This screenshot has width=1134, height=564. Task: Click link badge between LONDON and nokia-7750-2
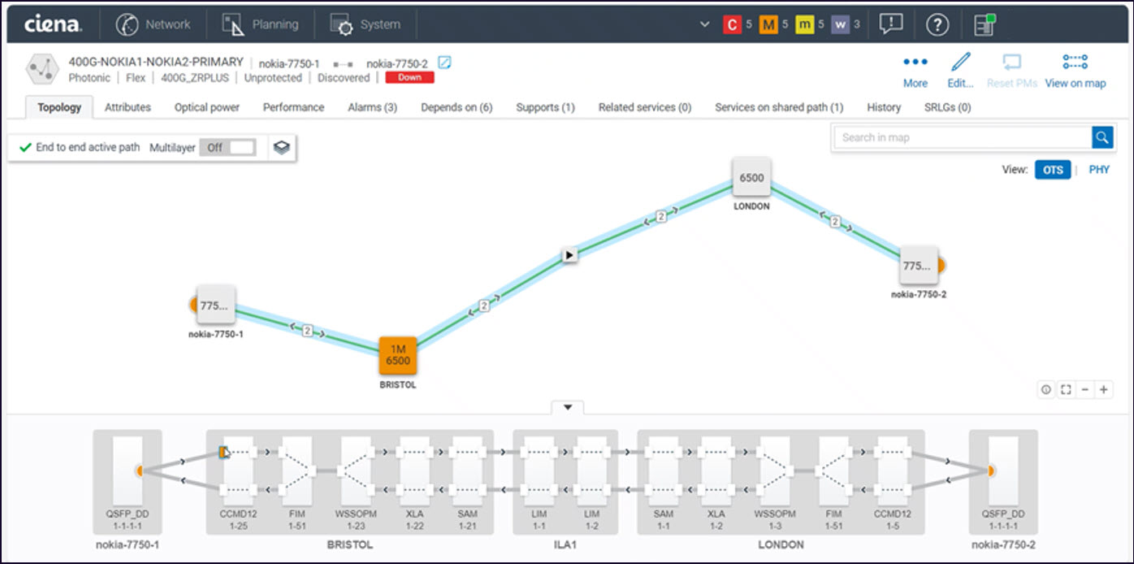(834, 221)
